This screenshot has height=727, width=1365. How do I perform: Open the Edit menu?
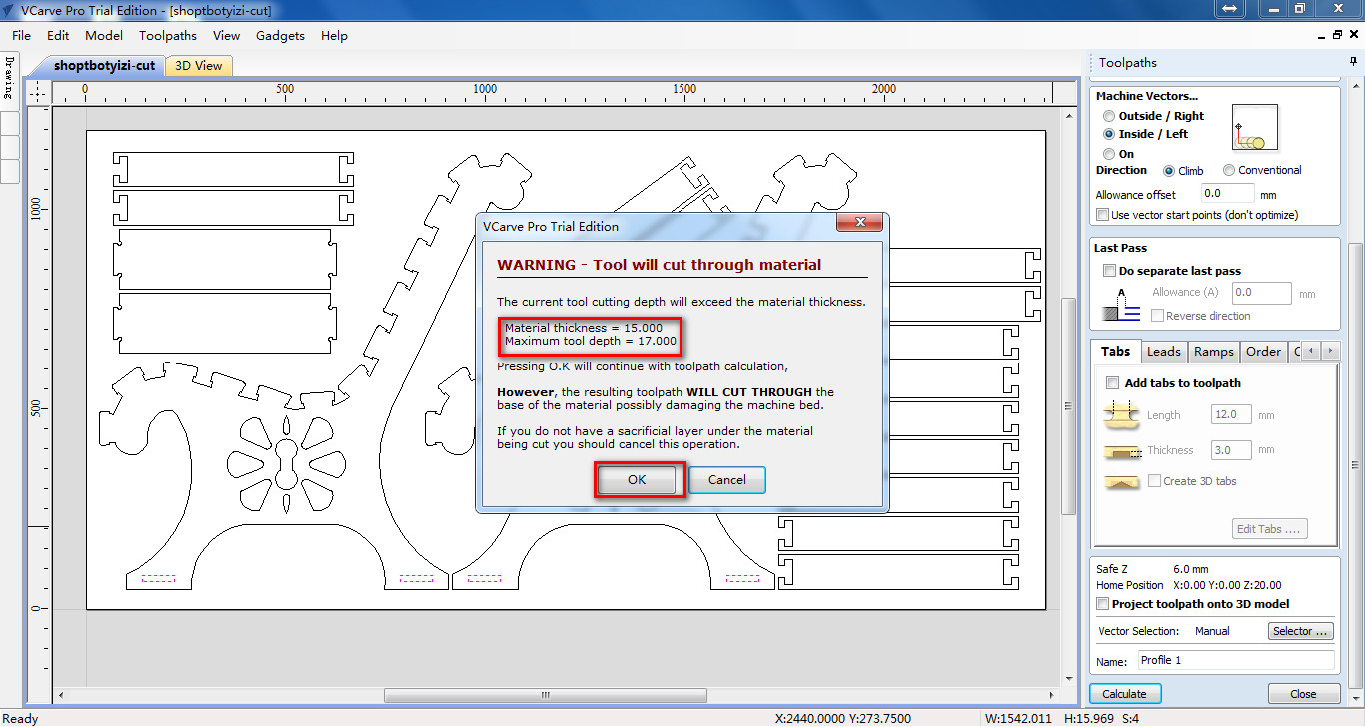click(x=58, y=35)
